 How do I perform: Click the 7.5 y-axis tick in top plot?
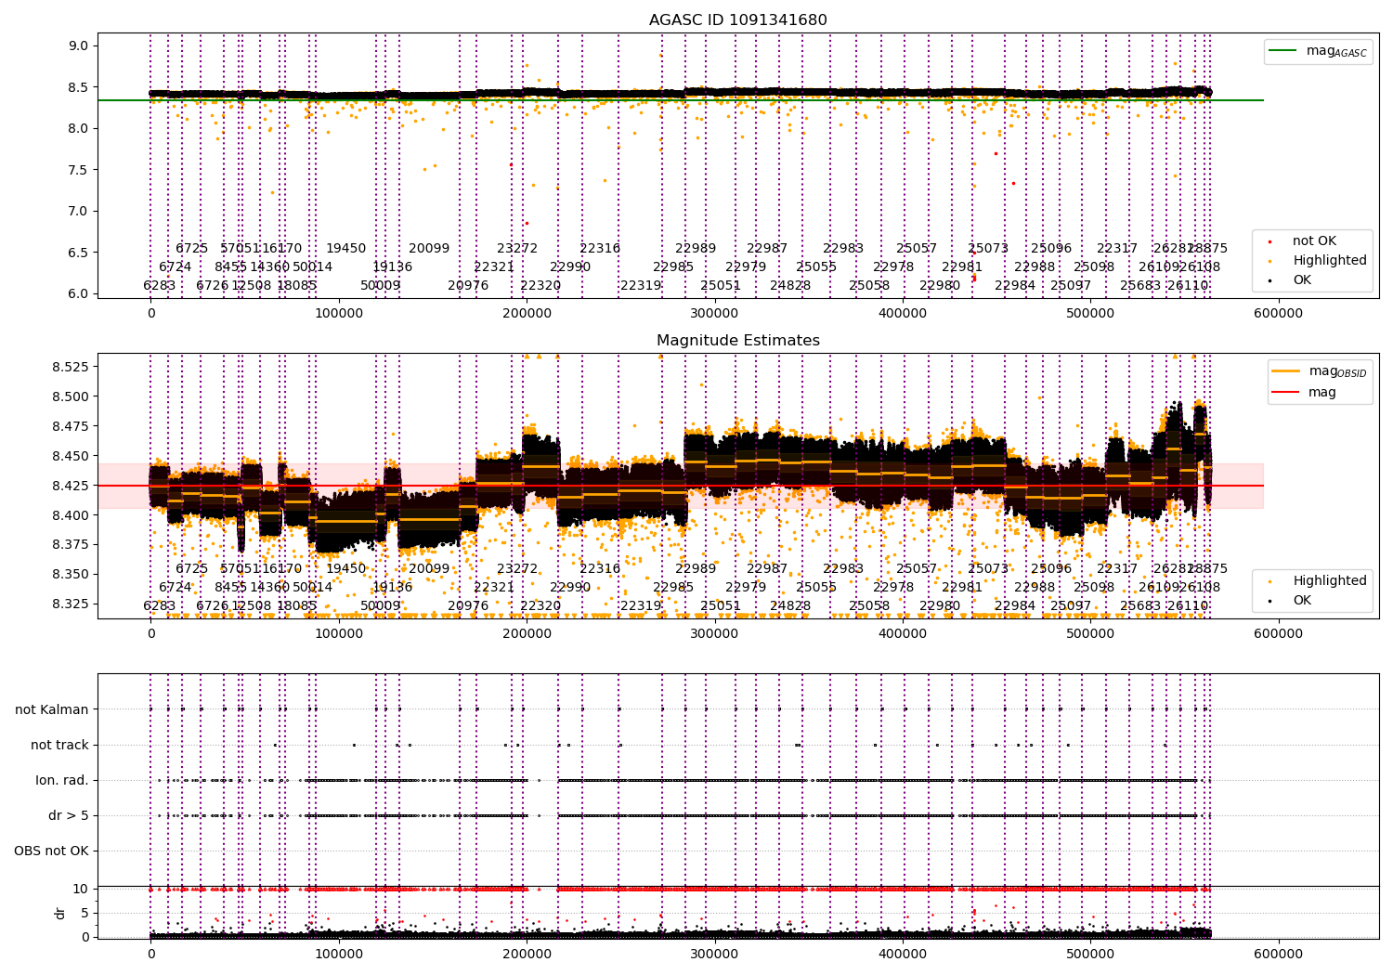[79, 170]
